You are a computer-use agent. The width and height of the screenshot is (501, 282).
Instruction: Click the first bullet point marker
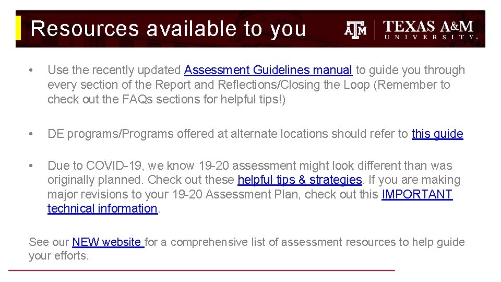32,70
